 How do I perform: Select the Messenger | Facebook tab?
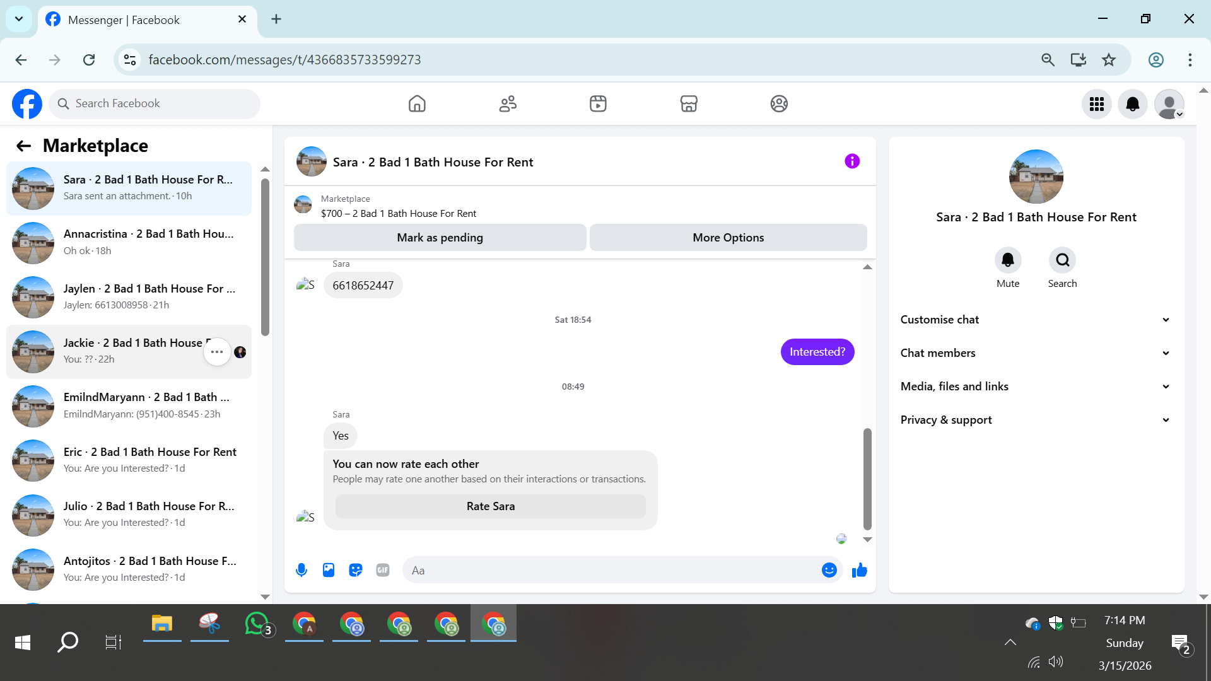pyautogui.click(x=148, y=20)
